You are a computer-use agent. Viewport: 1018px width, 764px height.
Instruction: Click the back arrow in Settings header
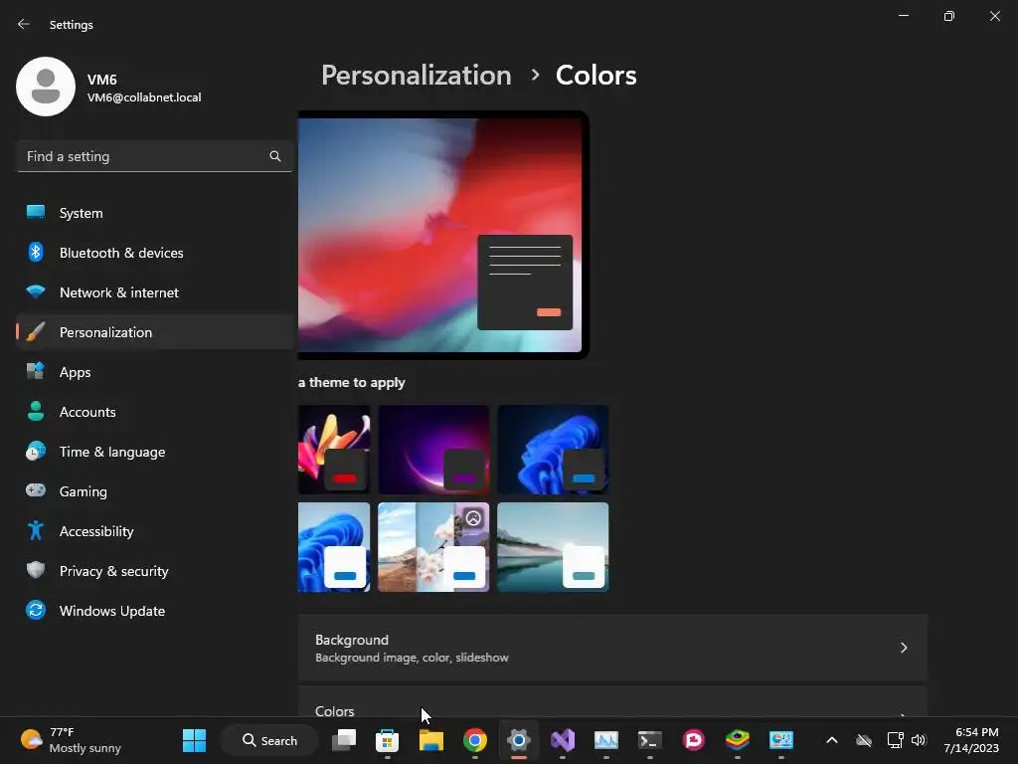(24, 24)
